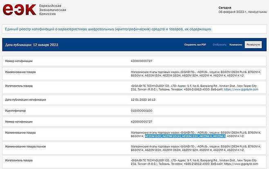Click the 'Идентификатор' label
Screen dimensions: 269x169
(16, 111)
